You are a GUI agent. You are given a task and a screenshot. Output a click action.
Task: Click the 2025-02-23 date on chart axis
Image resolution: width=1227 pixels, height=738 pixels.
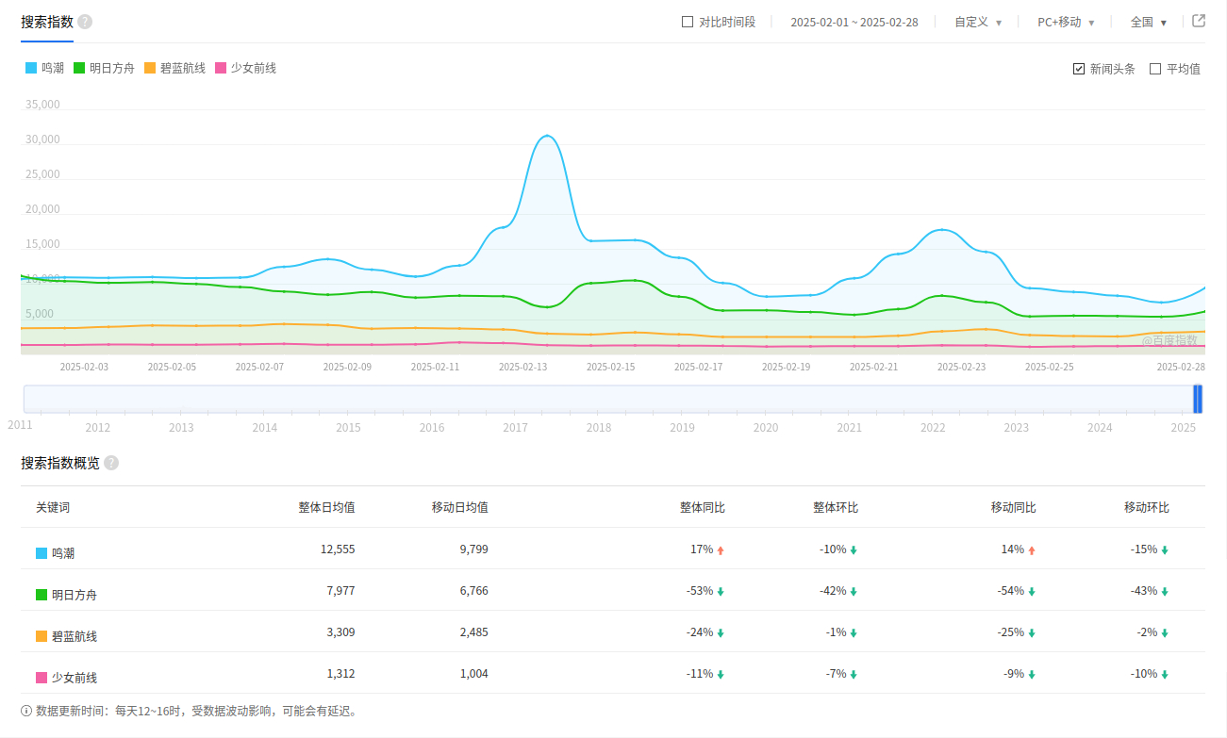(x=961, y=367)
